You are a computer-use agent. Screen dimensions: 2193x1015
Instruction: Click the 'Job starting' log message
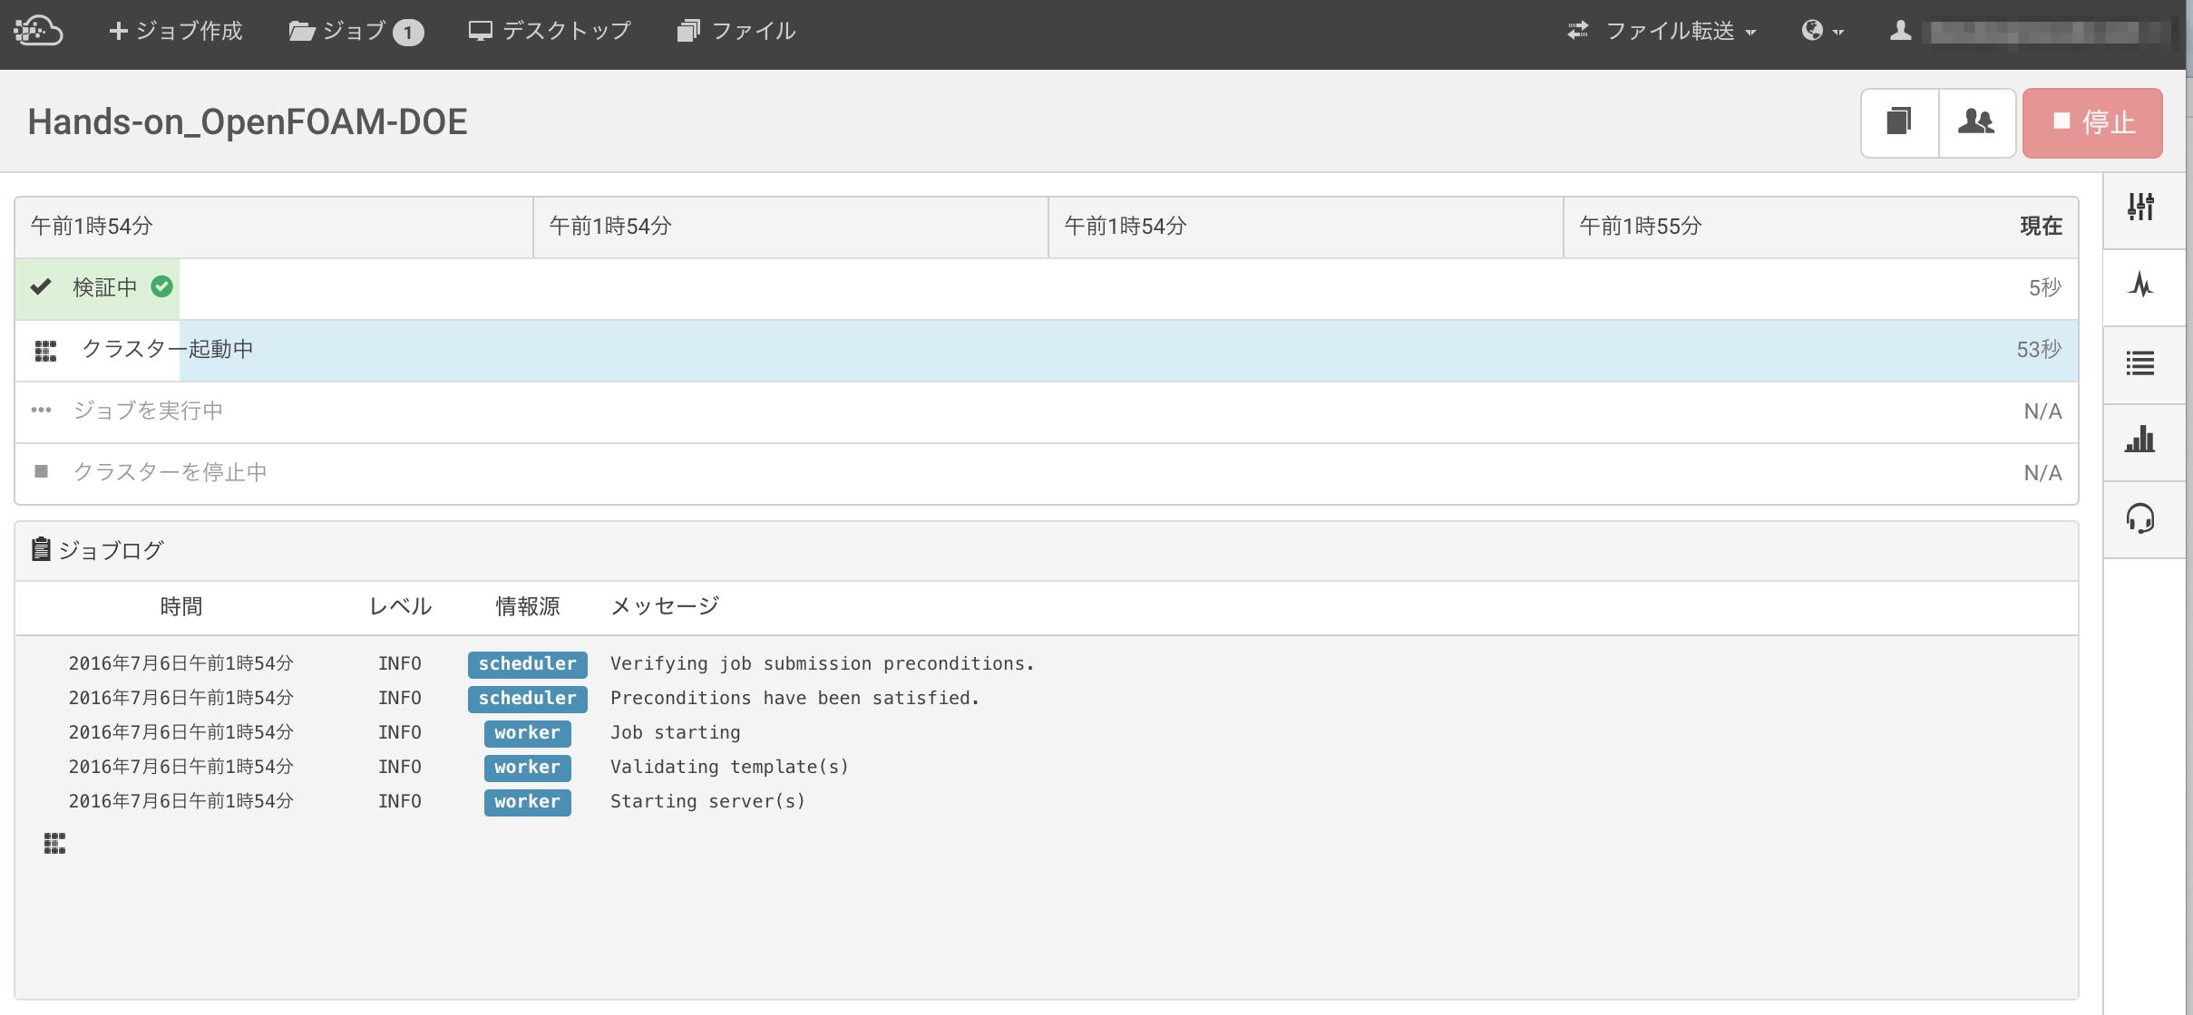coord(676,732)
